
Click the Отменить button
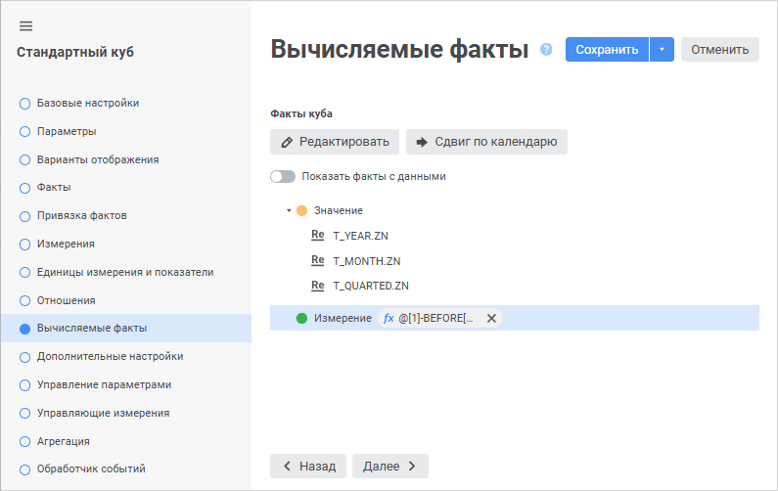[x=719, y=50]
